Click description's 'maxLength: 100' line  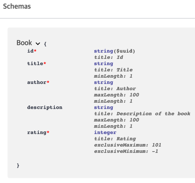pos(117,120)
